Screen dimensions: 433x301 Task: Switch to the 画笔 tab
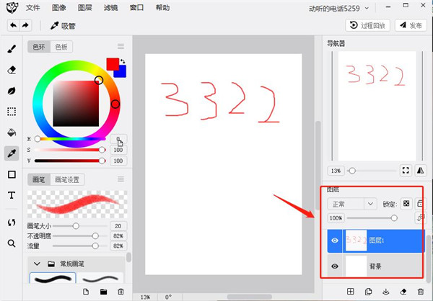tap(39, 180)
